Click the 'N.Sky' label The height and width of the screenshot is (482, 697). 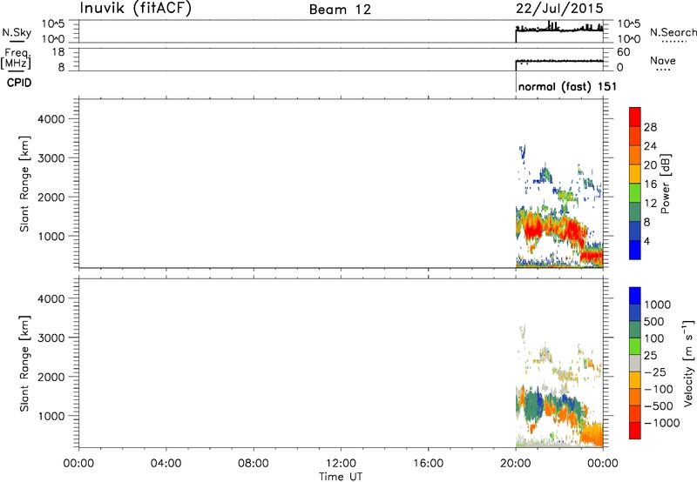point(17,32)
